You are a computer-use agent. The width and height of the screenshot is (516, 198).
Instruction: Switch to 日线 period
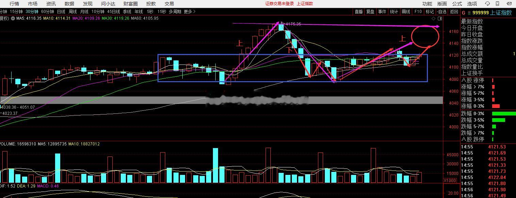pos(61,12)
